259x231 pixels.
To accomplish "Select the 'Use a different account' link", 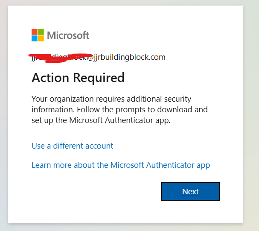I will [x=73, y=146].
